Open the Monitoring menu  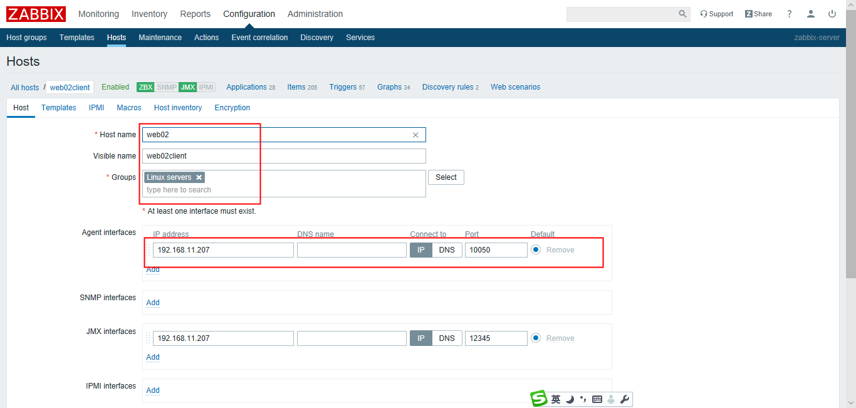coord(98,14)
